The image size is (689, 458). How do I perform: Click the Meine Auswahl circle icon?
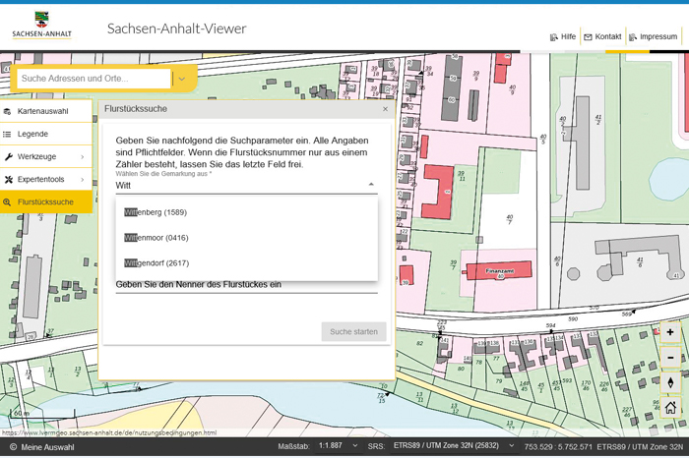13,447
